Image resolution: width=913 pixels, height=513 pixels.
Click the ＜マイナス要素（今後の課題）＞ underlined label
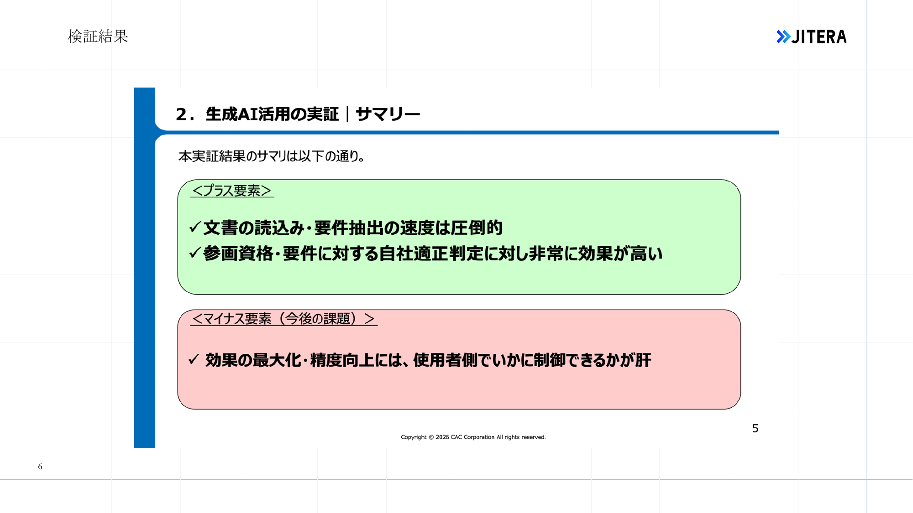point(283,319)
